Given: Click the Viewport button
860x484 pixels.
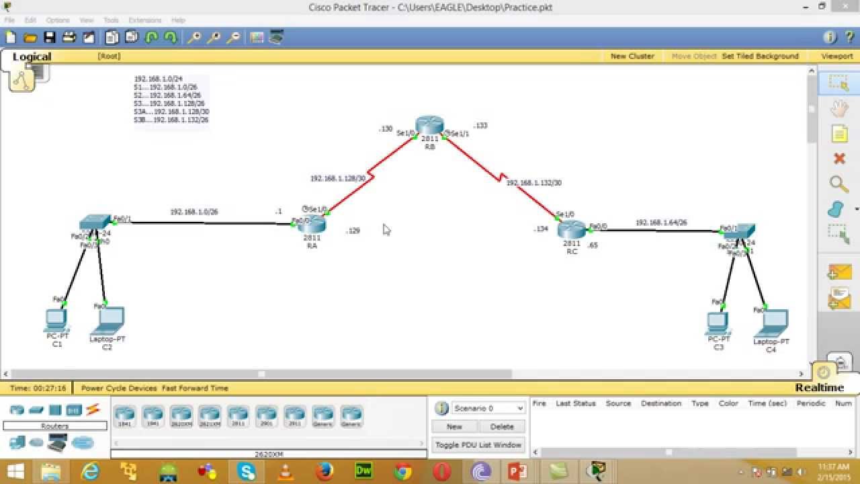Looking at the screenshot, I should 836,56.
